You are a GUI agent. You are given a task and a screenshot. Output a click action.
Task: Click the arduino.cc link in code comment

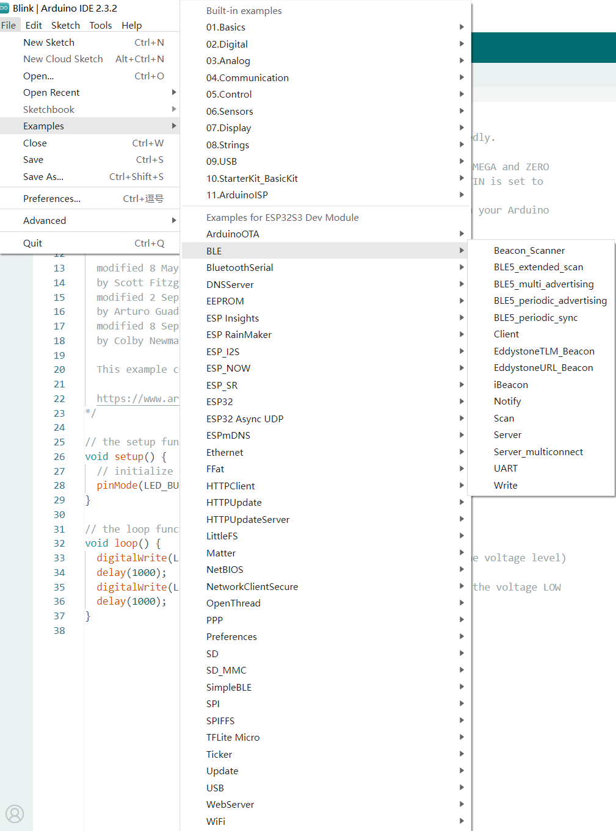[x=137, y=399]
